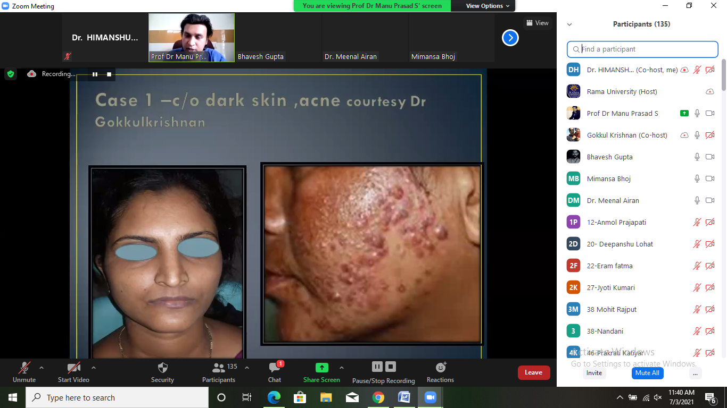Open Word from the taskbar
The width and height of the screenshot is (727, 408).
point(404,397)
